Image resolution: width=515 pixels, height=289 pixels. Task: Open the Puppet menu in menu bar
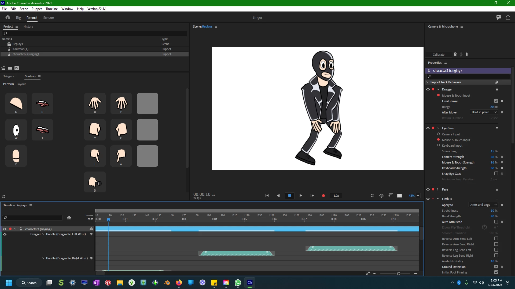[x=36, y=9]
